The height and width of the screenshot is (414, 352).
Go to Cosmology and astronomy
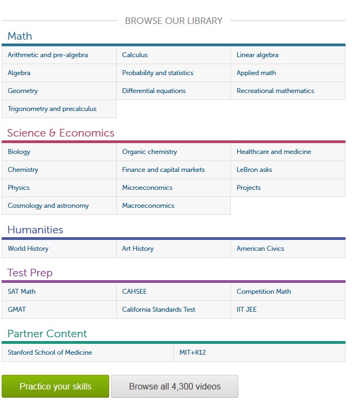point(48,206)
